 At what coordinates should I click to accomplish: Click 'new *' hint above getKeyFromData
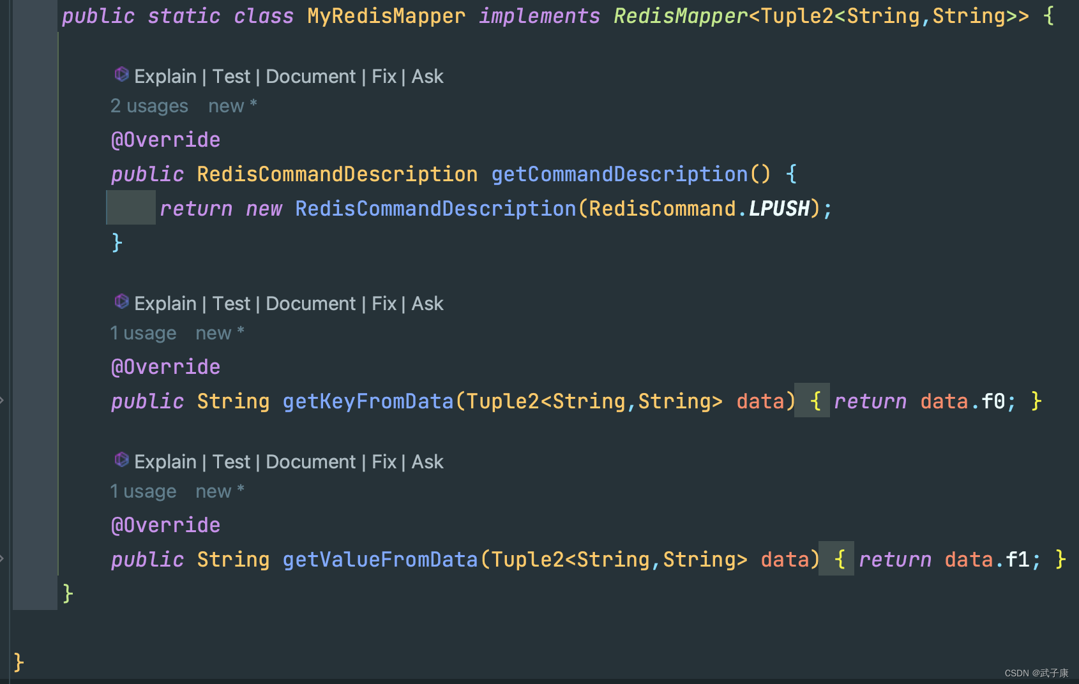[x=220, y=333]
